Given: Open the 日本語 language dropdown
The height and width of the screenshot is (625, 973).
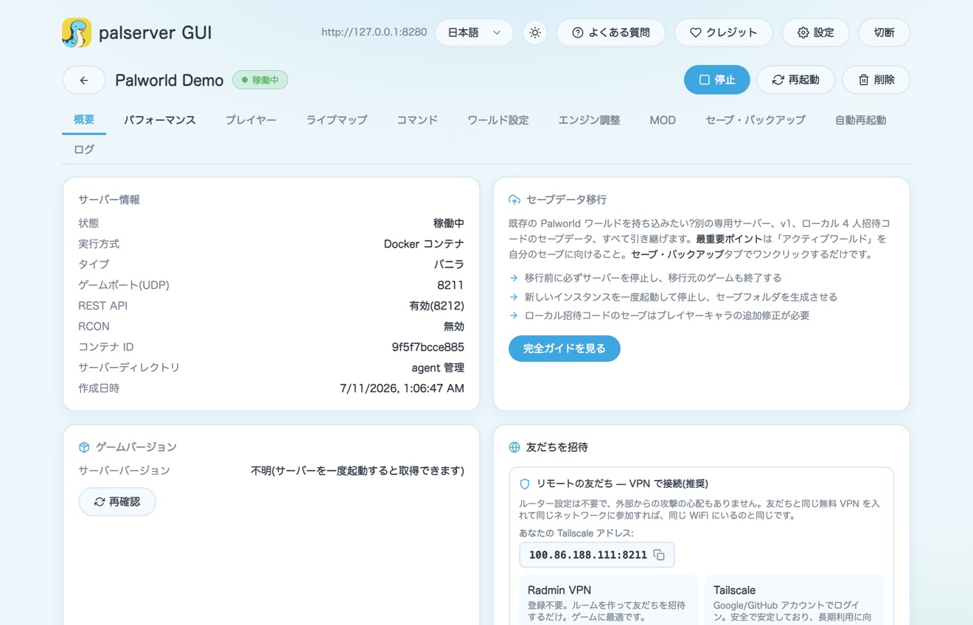Looking at the screenshot, I should [x=474, y=32].
